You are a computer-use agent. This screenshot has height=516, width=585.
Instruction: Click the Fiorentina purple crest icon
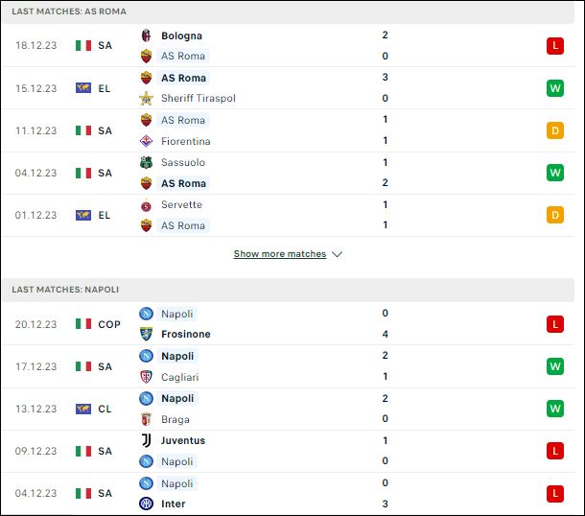[146, 141]
